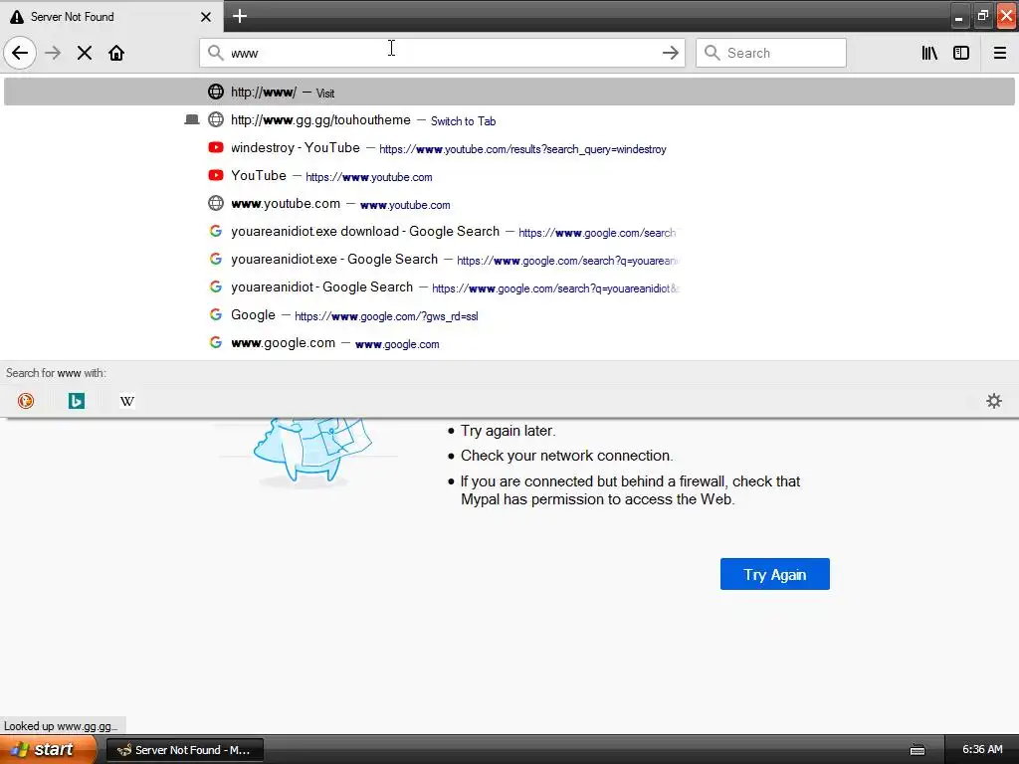This screenshot has width=1019, height=764.
Task: Select the YouTube https://www.youtube.com suggestion
Action: 509,175
